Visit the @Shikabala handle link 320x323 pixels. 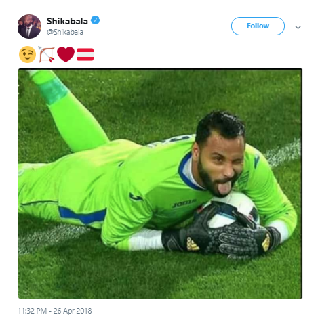(x=65, y=32)
